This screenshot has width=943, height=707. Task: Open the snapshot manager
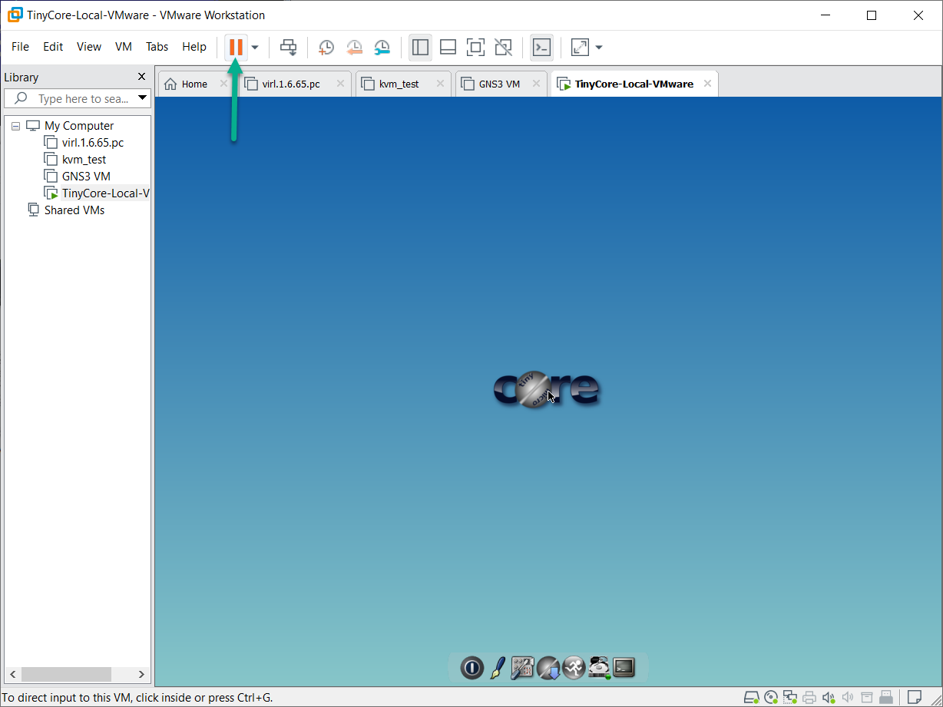tap(382, 48)
